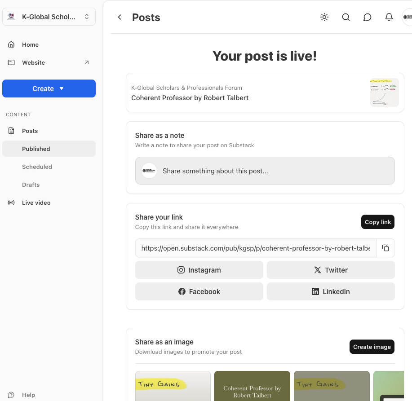
Task: Select the olive Coherent Professor share image
Action: click(252, 386)
